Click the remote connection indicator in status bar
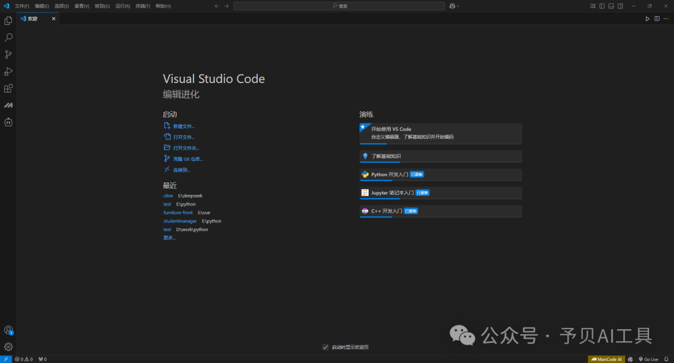674x363 pixels. pos(6,359)
